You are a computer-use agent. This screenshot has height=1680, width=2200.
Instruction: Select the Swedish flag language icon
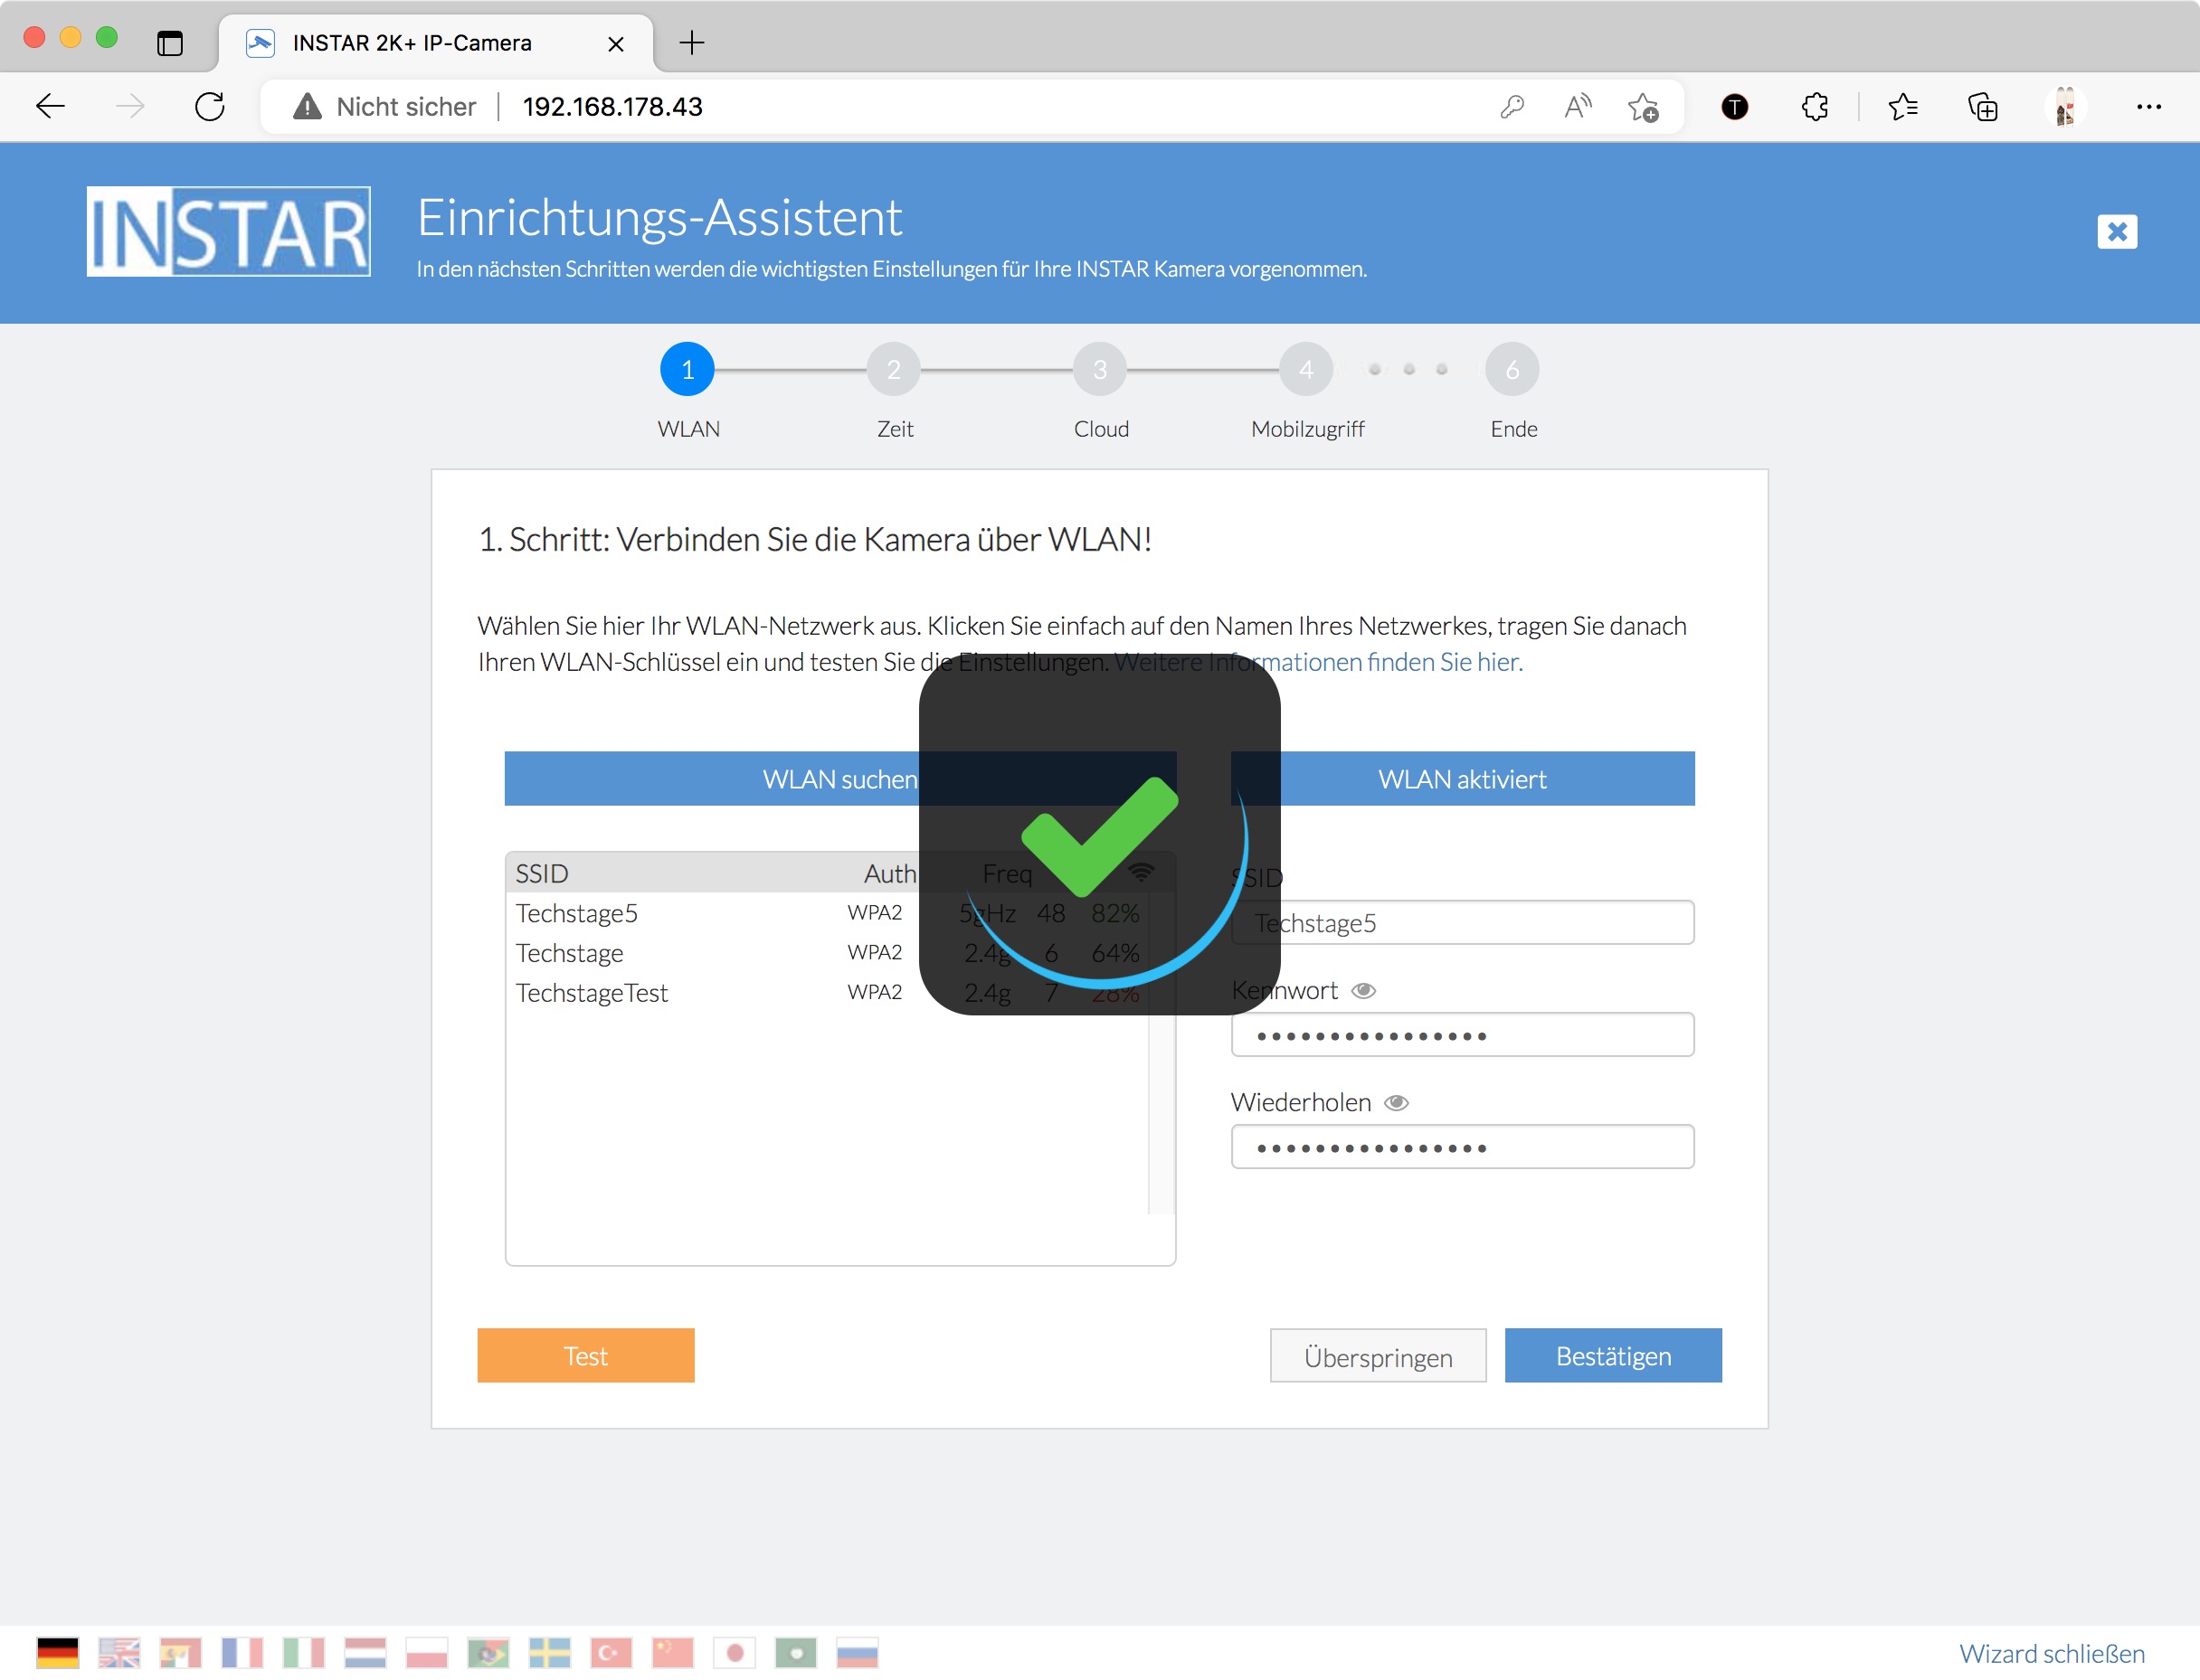click(549, 1652)
